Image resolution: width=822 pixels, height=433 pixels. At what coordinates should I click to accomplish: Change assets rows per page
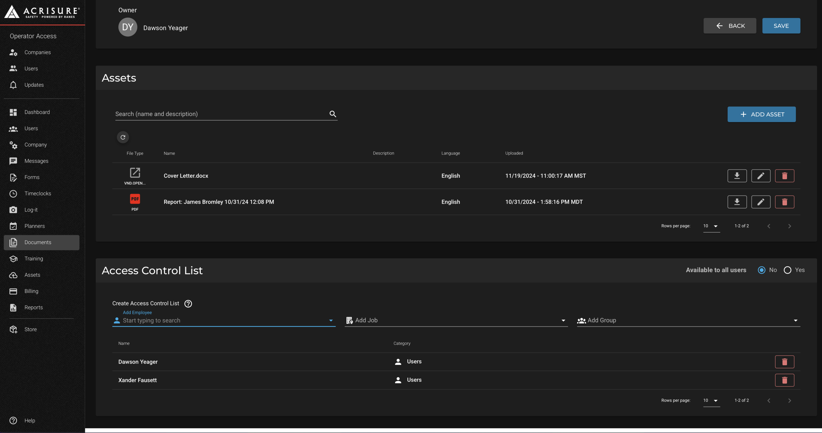(x=711, y=226)
